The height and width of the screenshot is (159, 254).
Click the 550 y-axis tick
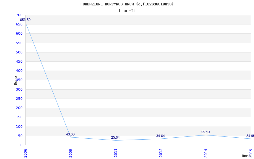(x=19, y=43)
